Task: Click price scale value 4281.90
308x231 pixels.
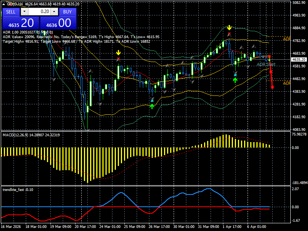Action: pyautogui.click(x=299, y=104)
